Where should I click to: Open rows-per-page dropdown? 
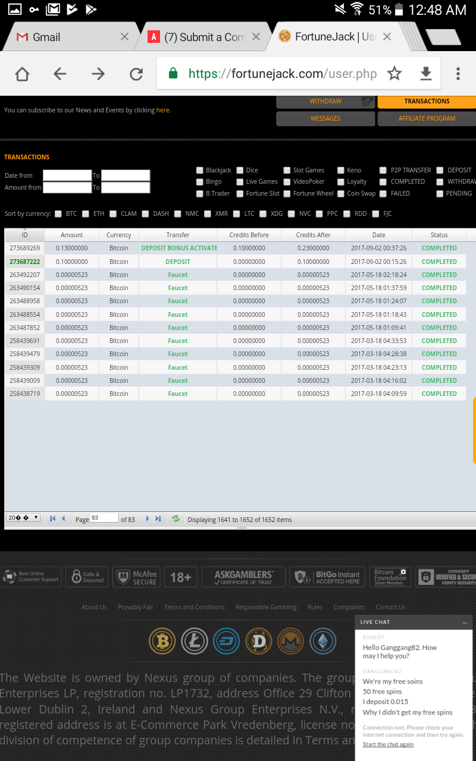[23, 518]
